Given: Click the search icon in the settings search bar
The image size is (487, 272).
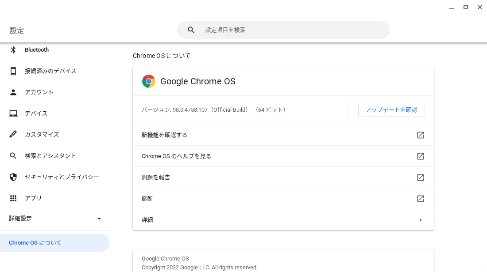Looking at the screenshot, I should [191, 30].
